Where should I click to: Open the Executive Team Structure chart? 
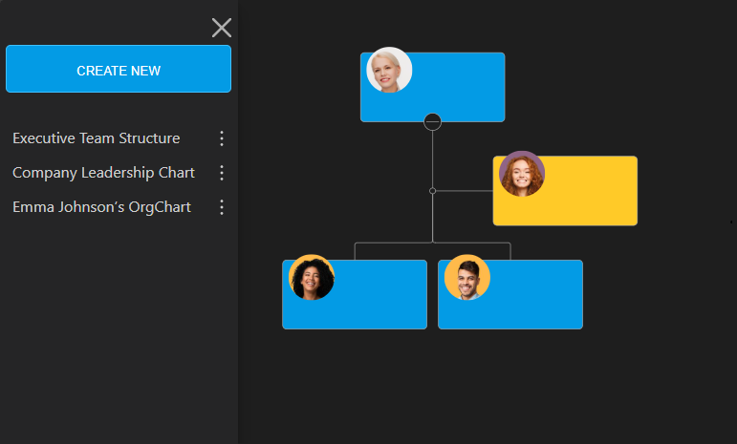coord(96,138)
